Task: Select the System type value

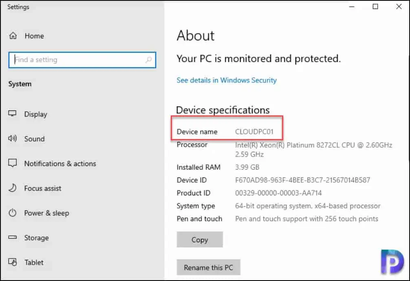Action: pyautogui.click(x=308, y=206)
